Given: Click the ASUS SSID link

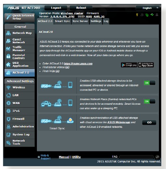Looking at the screenshot, I should [x=89, y=16].
